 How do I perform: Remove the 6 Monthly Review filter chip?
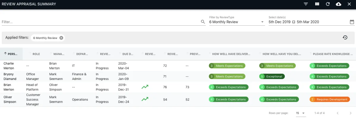pos(61,38)
